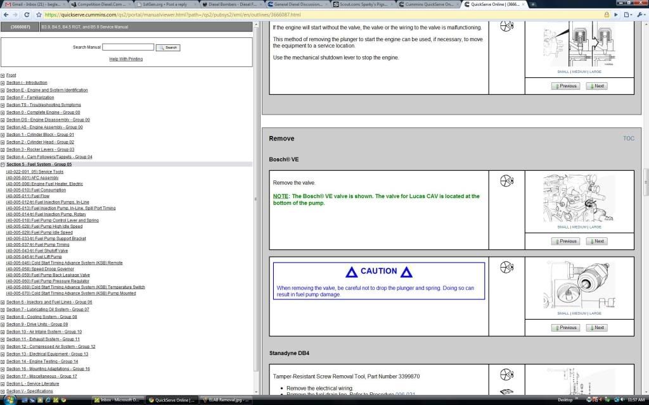Click tool icon beside 'Remove the valve'

506,181
